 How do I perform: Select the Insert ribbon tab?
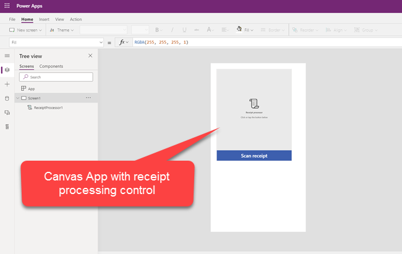click(44, 19)
